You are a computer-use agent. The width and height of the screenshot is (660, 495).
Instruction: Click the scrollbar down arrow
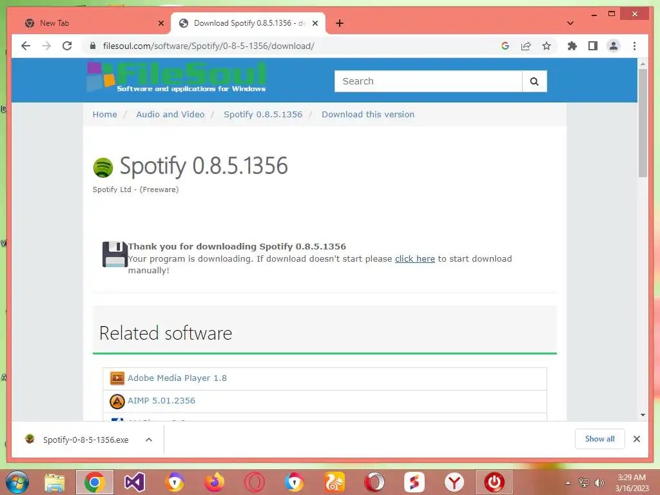(x=643, y=415)
